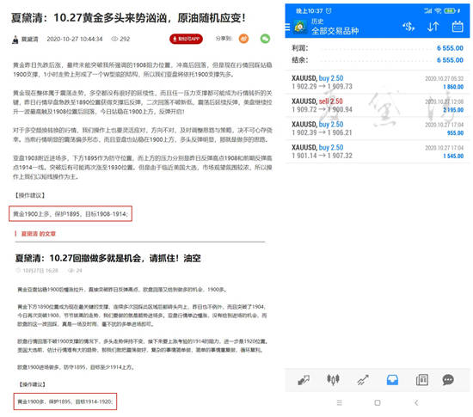This screenshot has height=417, width=473.
Task: Click timestamp 2020.10.27 12:08 in history
Action: pos(444,101)
